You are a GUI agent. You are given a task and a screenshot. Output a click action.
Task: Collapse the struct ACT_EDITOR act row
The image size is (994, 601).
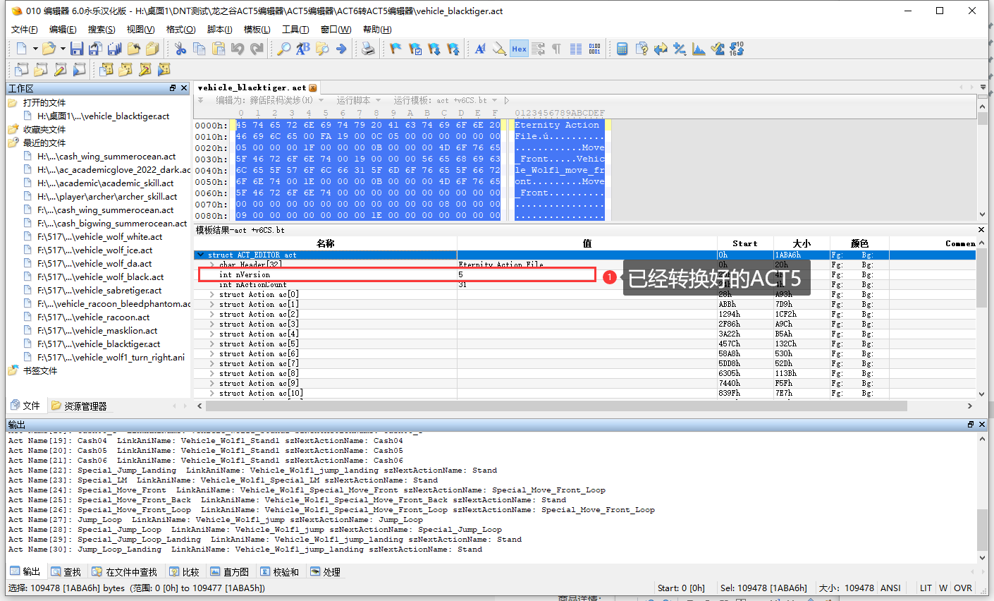tap(201, 255)
